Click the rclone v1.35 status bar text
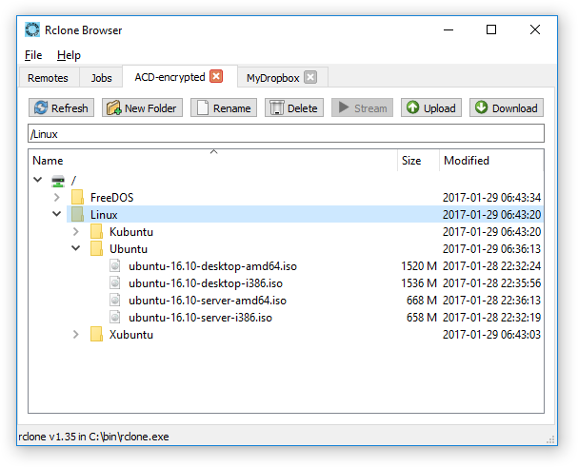Screen dimensions: 578x467 point(93,437)
